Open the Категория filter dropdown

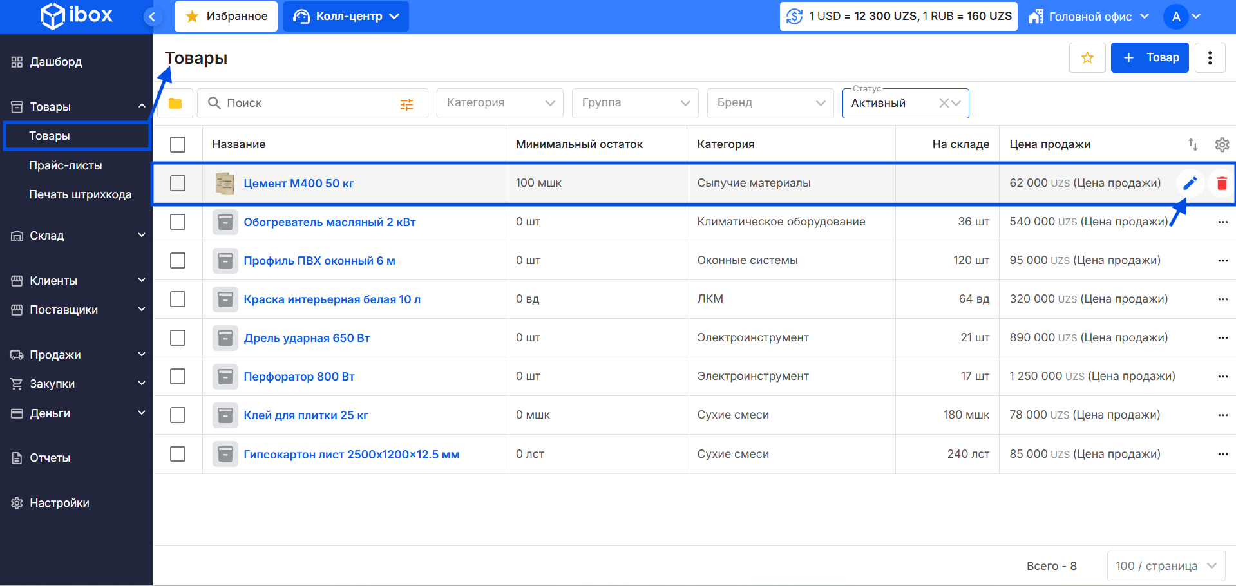click(500, 103)
